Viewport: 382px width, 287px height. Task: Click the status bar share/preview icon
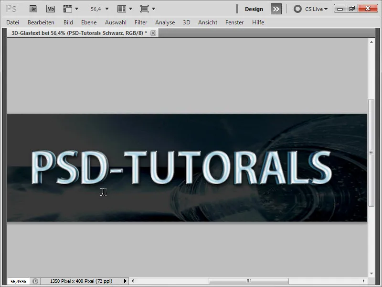[35, 281]
